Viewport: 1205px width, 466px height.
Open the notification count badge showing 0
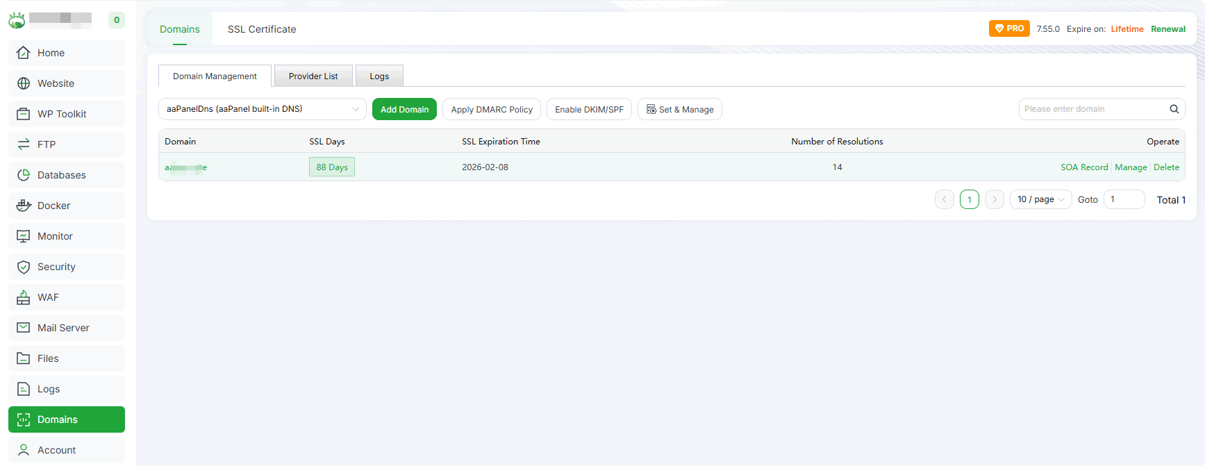[x=117, y=20]
